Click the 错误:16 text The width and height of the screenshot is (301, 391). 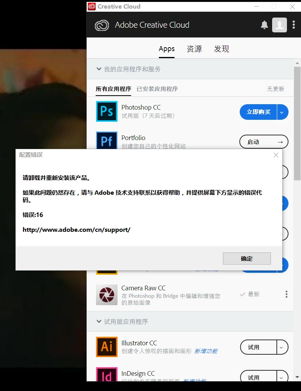(33, 215)
